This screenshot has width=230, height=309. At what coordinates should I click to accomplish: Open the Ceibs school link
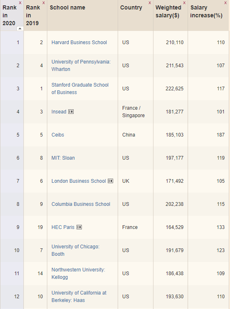(58, 135)
